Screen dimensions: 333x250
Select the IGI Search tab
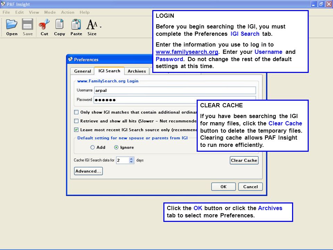[109, 71]
